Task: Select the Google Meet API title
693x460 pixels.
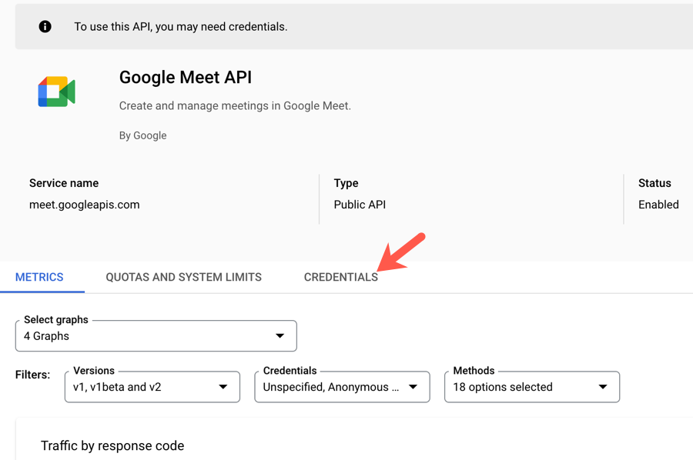Action: pyautogui.click(x=186, y=77)
